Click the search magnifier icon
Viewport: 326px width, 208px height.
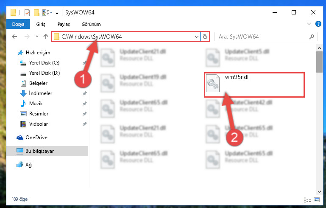click(x=312, y=37)
